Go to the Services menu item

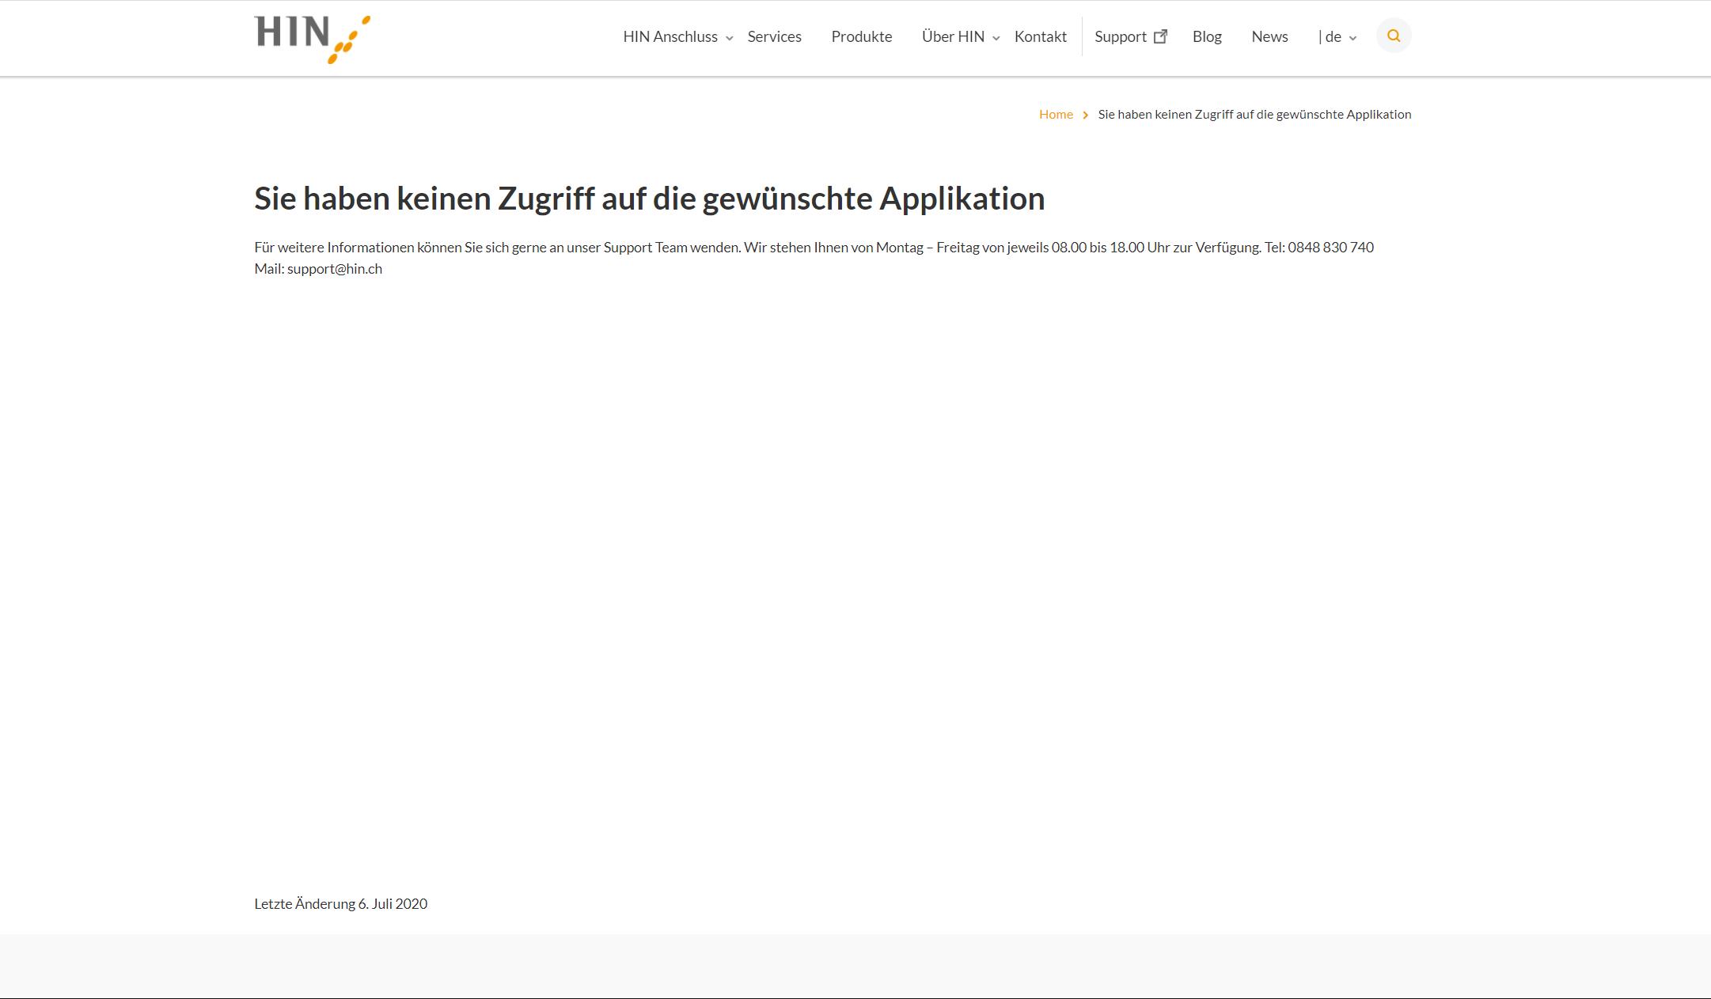coord(774,36)
